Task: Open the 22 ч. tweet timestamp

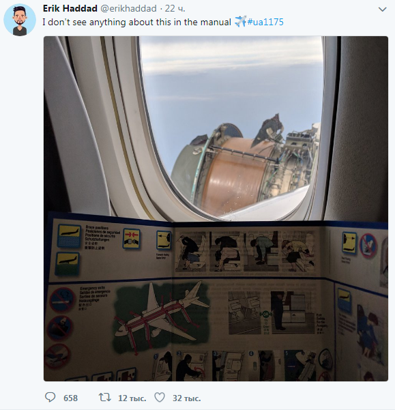Action: (x=175, y=9)
